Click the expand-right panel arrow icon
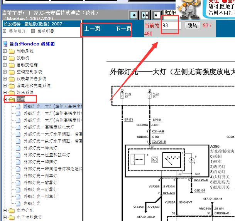The image size is (235, 221). [x=134, y=15]
